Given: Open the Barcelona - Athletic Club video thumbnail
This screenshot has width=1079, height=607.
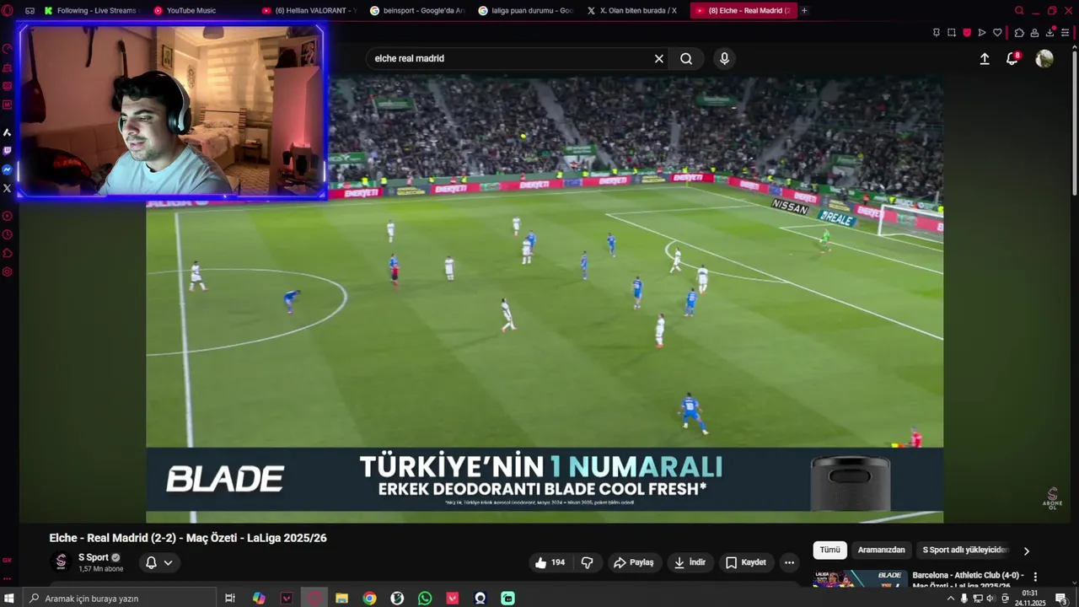Looking at the screenshot, I should 859,579.
